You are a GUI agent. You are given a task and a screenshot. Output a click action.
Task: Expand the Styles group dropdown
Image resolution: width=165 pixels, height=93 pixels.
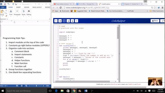(23, 16)
